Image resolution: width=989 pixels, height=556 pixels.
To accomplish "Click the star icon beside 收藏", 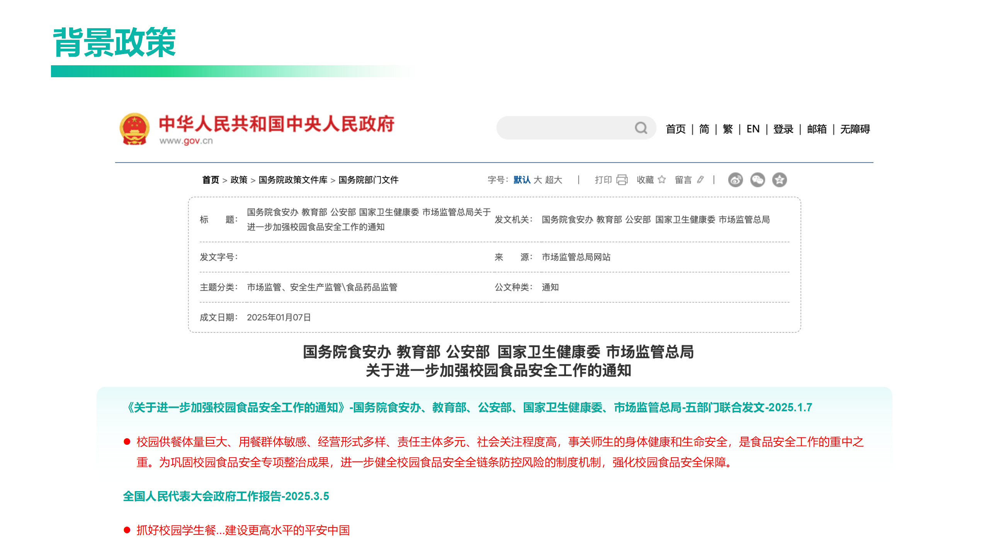I will point(662,180).
